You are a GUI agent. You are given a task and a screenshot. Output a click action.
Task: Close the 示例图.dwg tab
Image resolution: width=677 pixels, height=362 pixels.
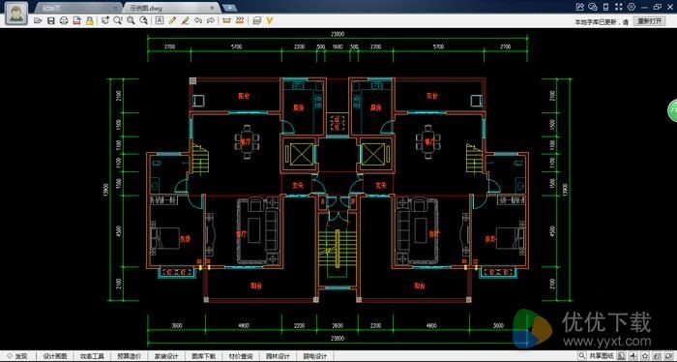(212, 8)
